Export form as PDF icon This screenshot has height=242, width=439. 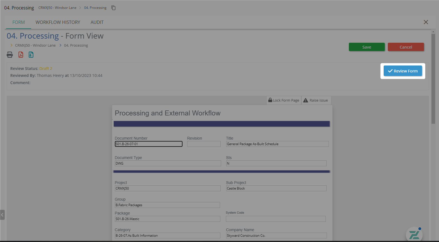pyautogui.click(x=21, y=55)
